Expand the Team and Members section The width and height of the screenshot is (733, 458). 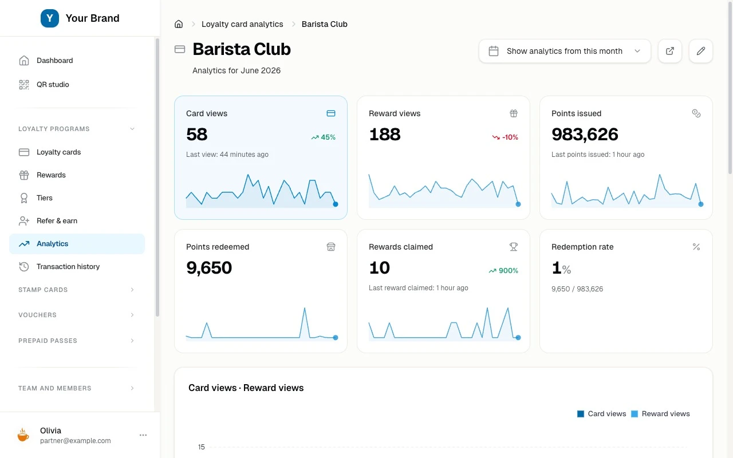pos(77,388)
